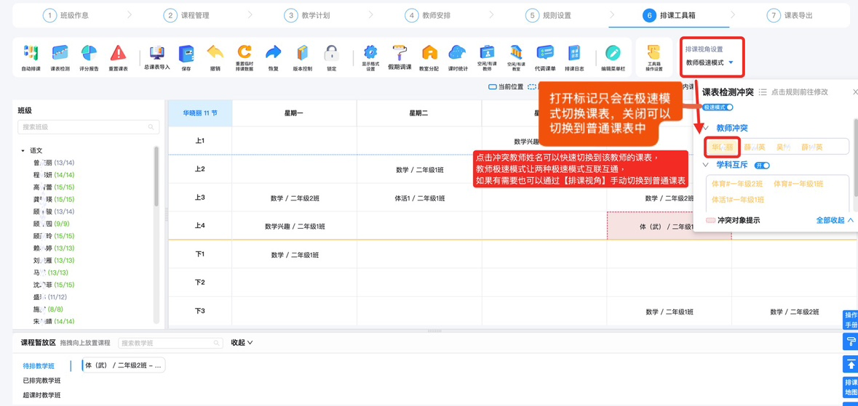Viewport: 858px width, 406px height.
Task: Click the paint roller side button
Action: (850, 343)
